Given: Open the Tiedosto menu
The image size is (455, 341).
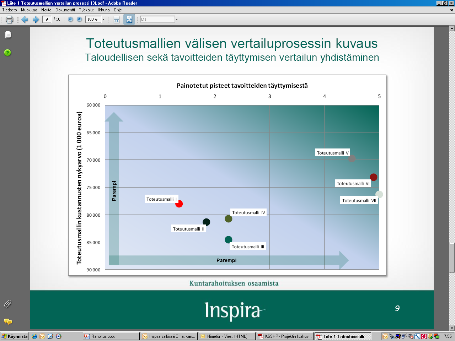Looking at the screenshot, I should click(10, 10).
